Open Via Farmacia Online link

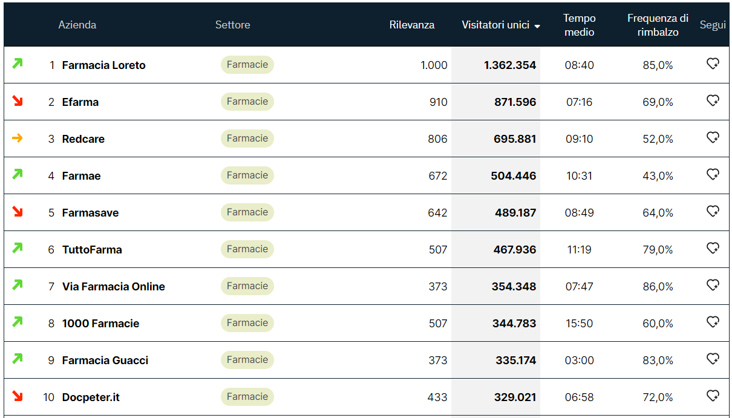114,287
